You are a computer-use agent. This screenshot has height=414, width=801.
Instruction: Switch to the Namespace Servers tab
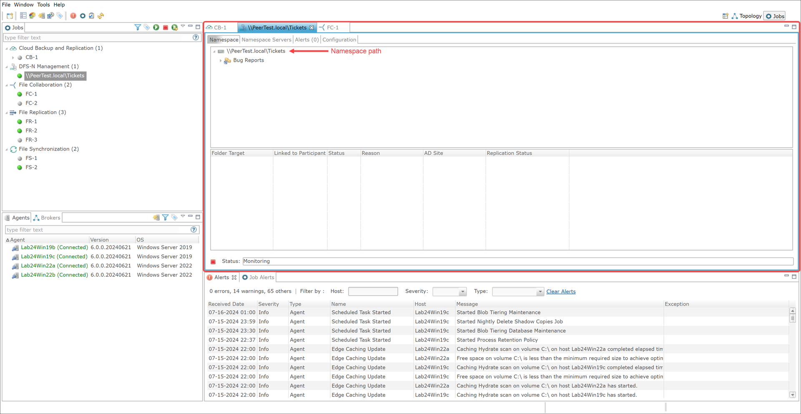point(266,40)
